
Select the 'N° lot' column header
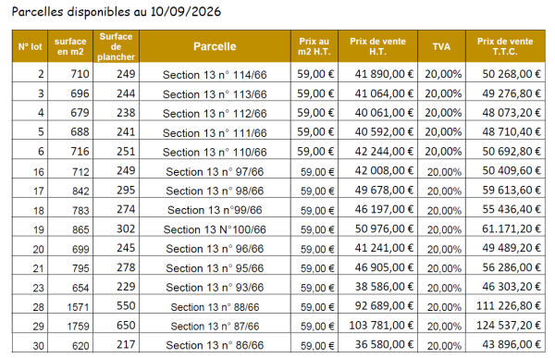(x=31, y=46)
